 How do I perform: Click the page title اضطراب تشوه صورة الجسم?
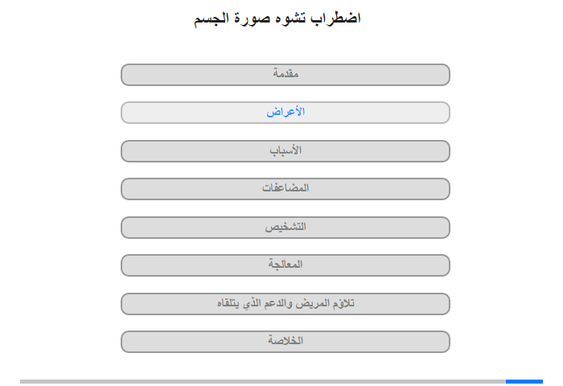pyautogui.click(x=277, y=18)
